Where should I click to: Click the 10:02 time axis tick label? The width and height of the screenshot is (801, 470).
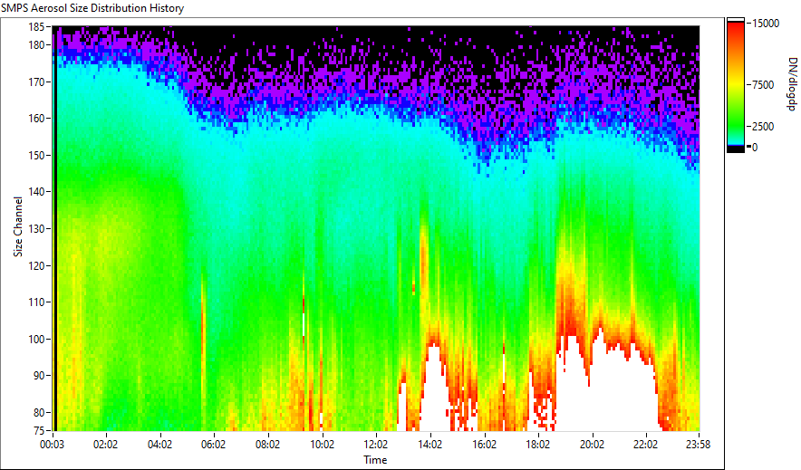322,445
